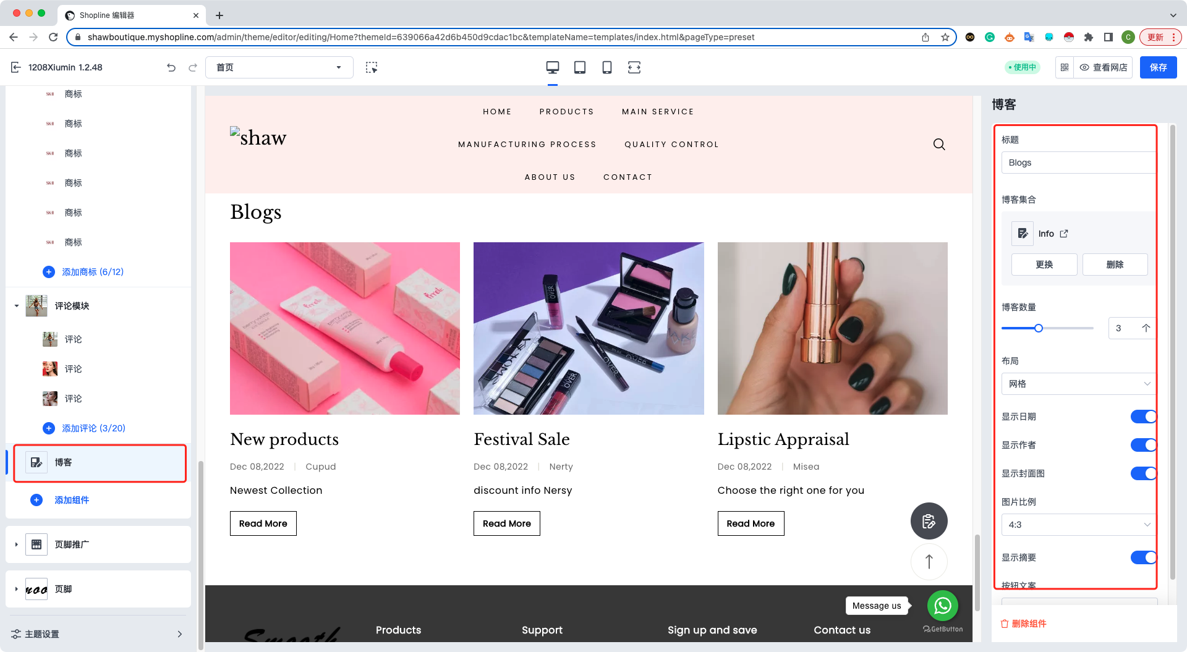The height and width of the screenshot is (652, 1187).
Task: Click 更换 to replace blog collection
Action: [x=1044, y=265]
